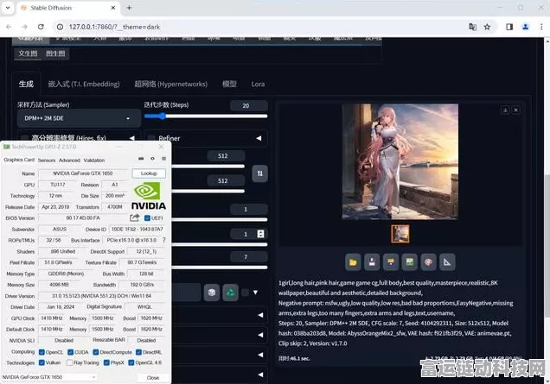
Task: Click the browser reload icon
Action: (x=41, y=27)
